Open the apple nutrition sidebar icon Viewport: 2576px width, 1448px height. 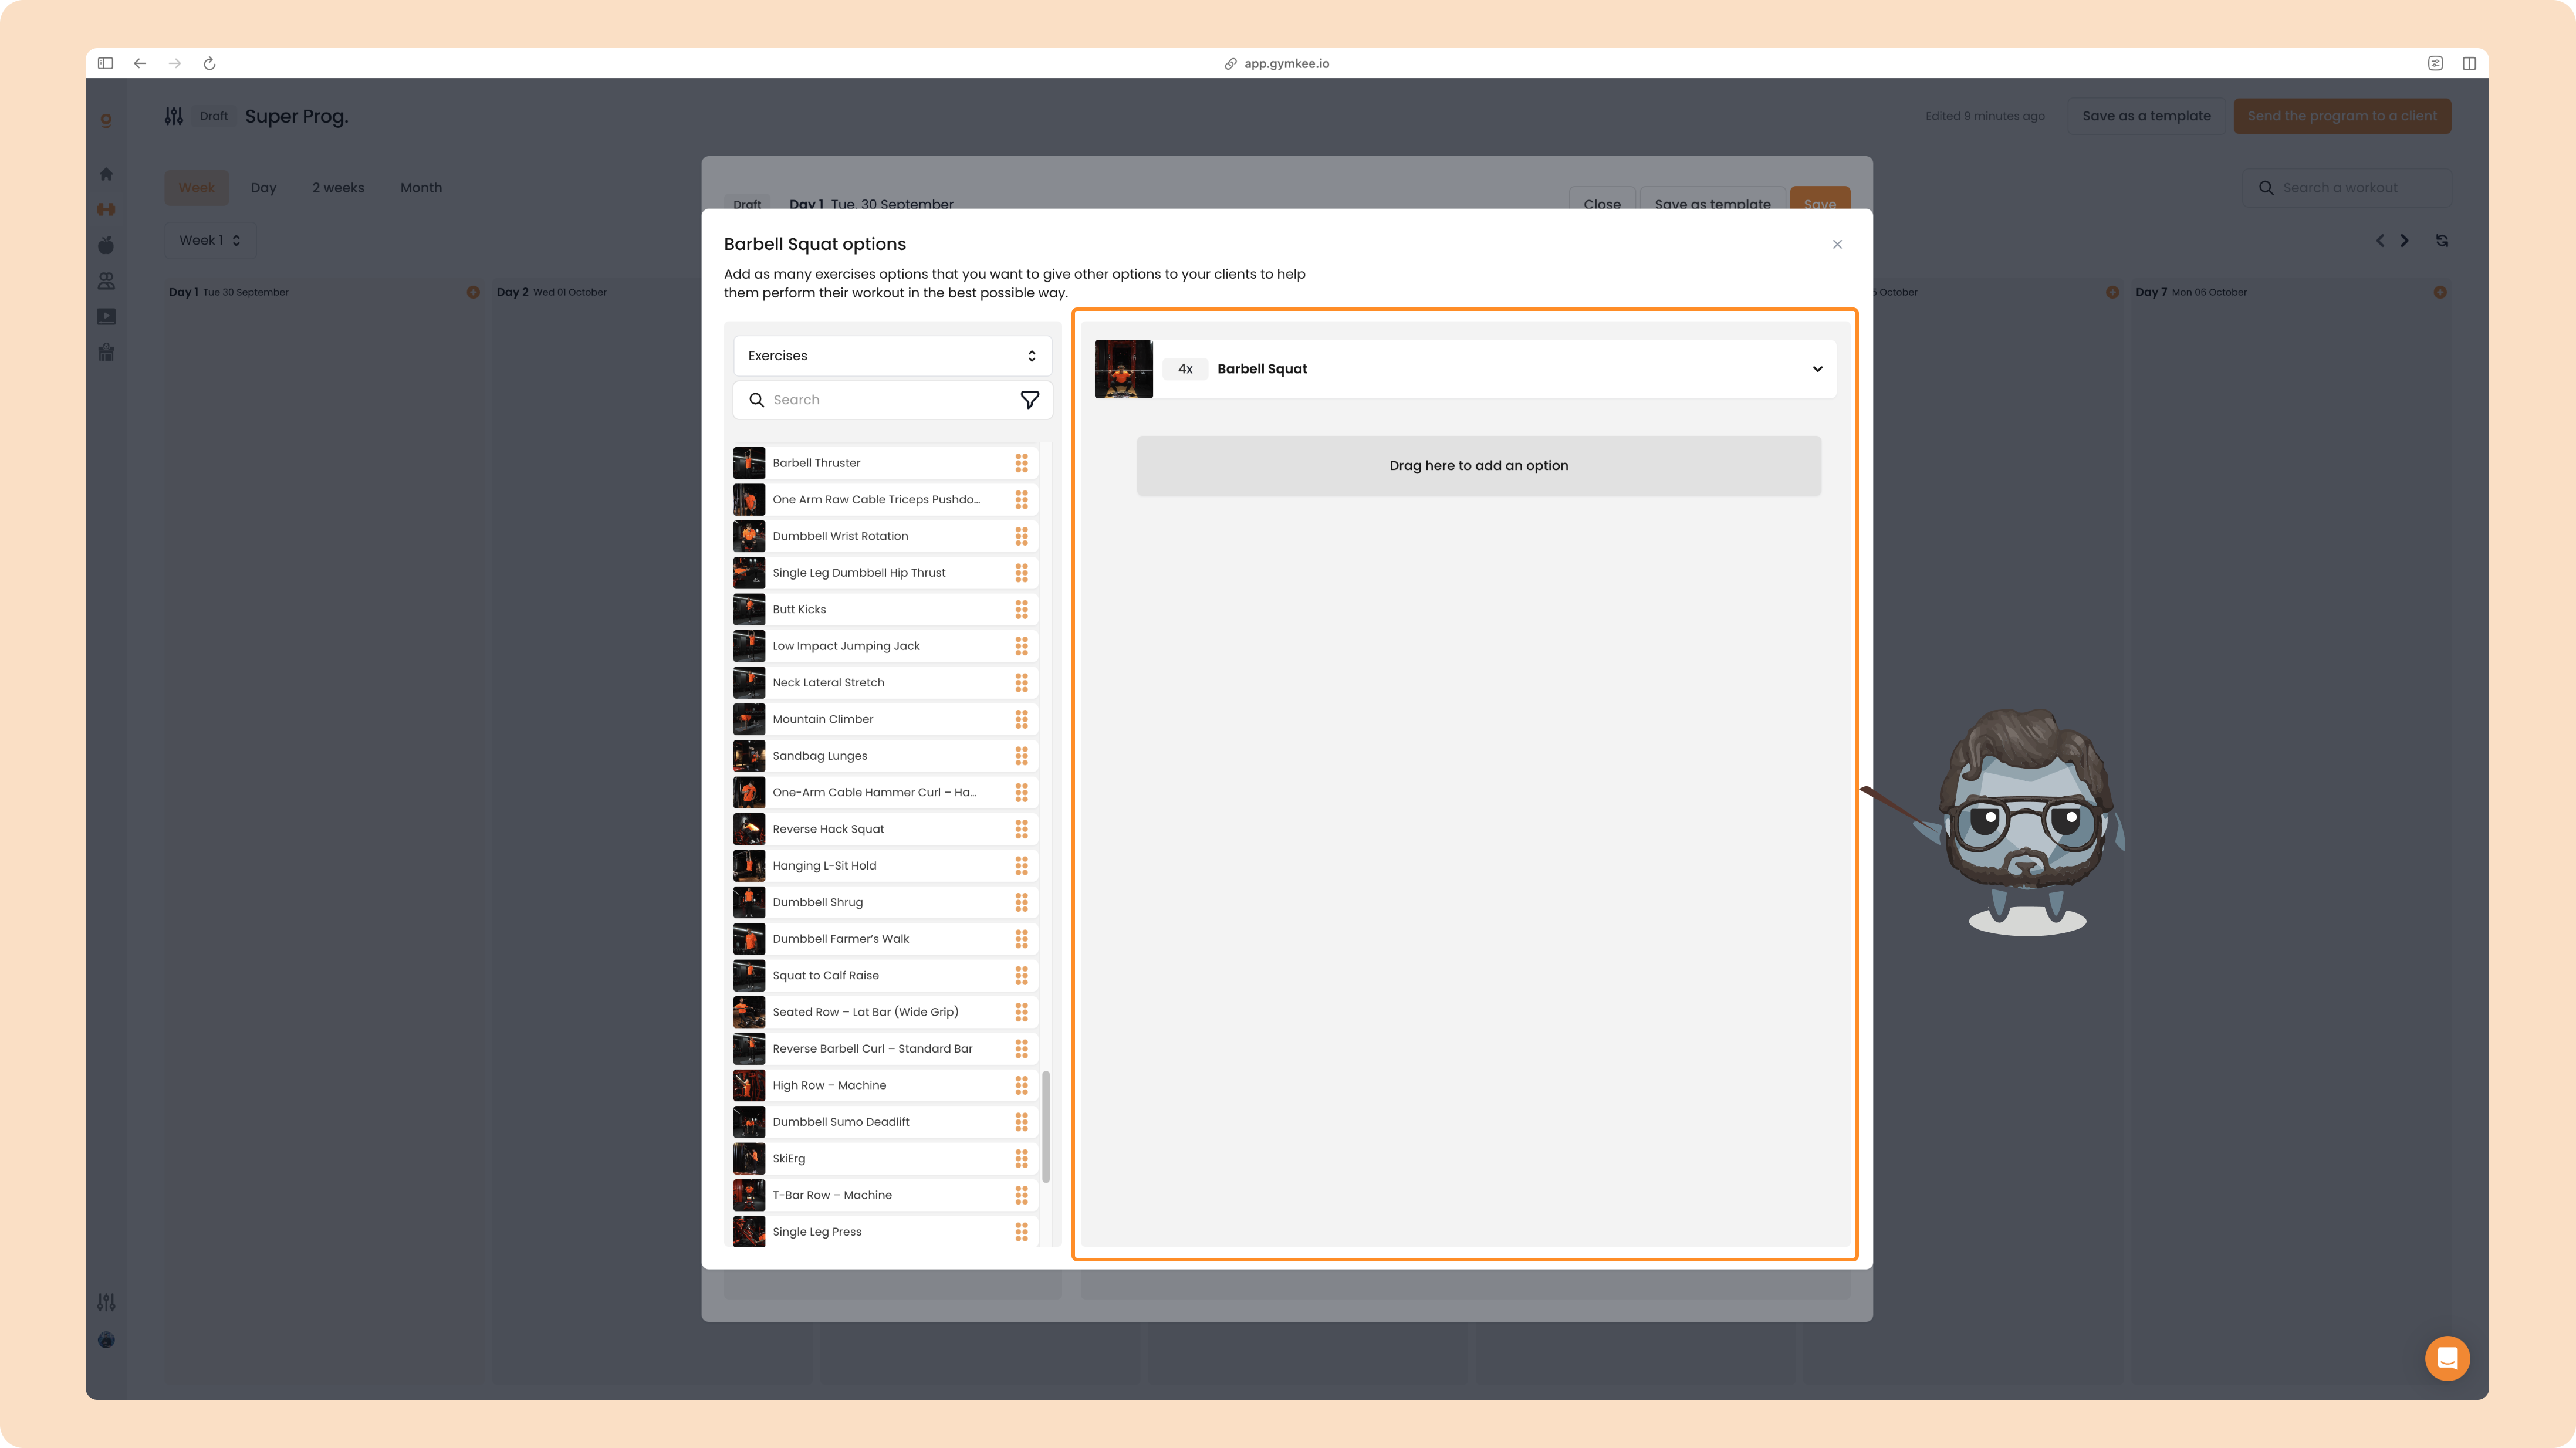coord(106,245)
